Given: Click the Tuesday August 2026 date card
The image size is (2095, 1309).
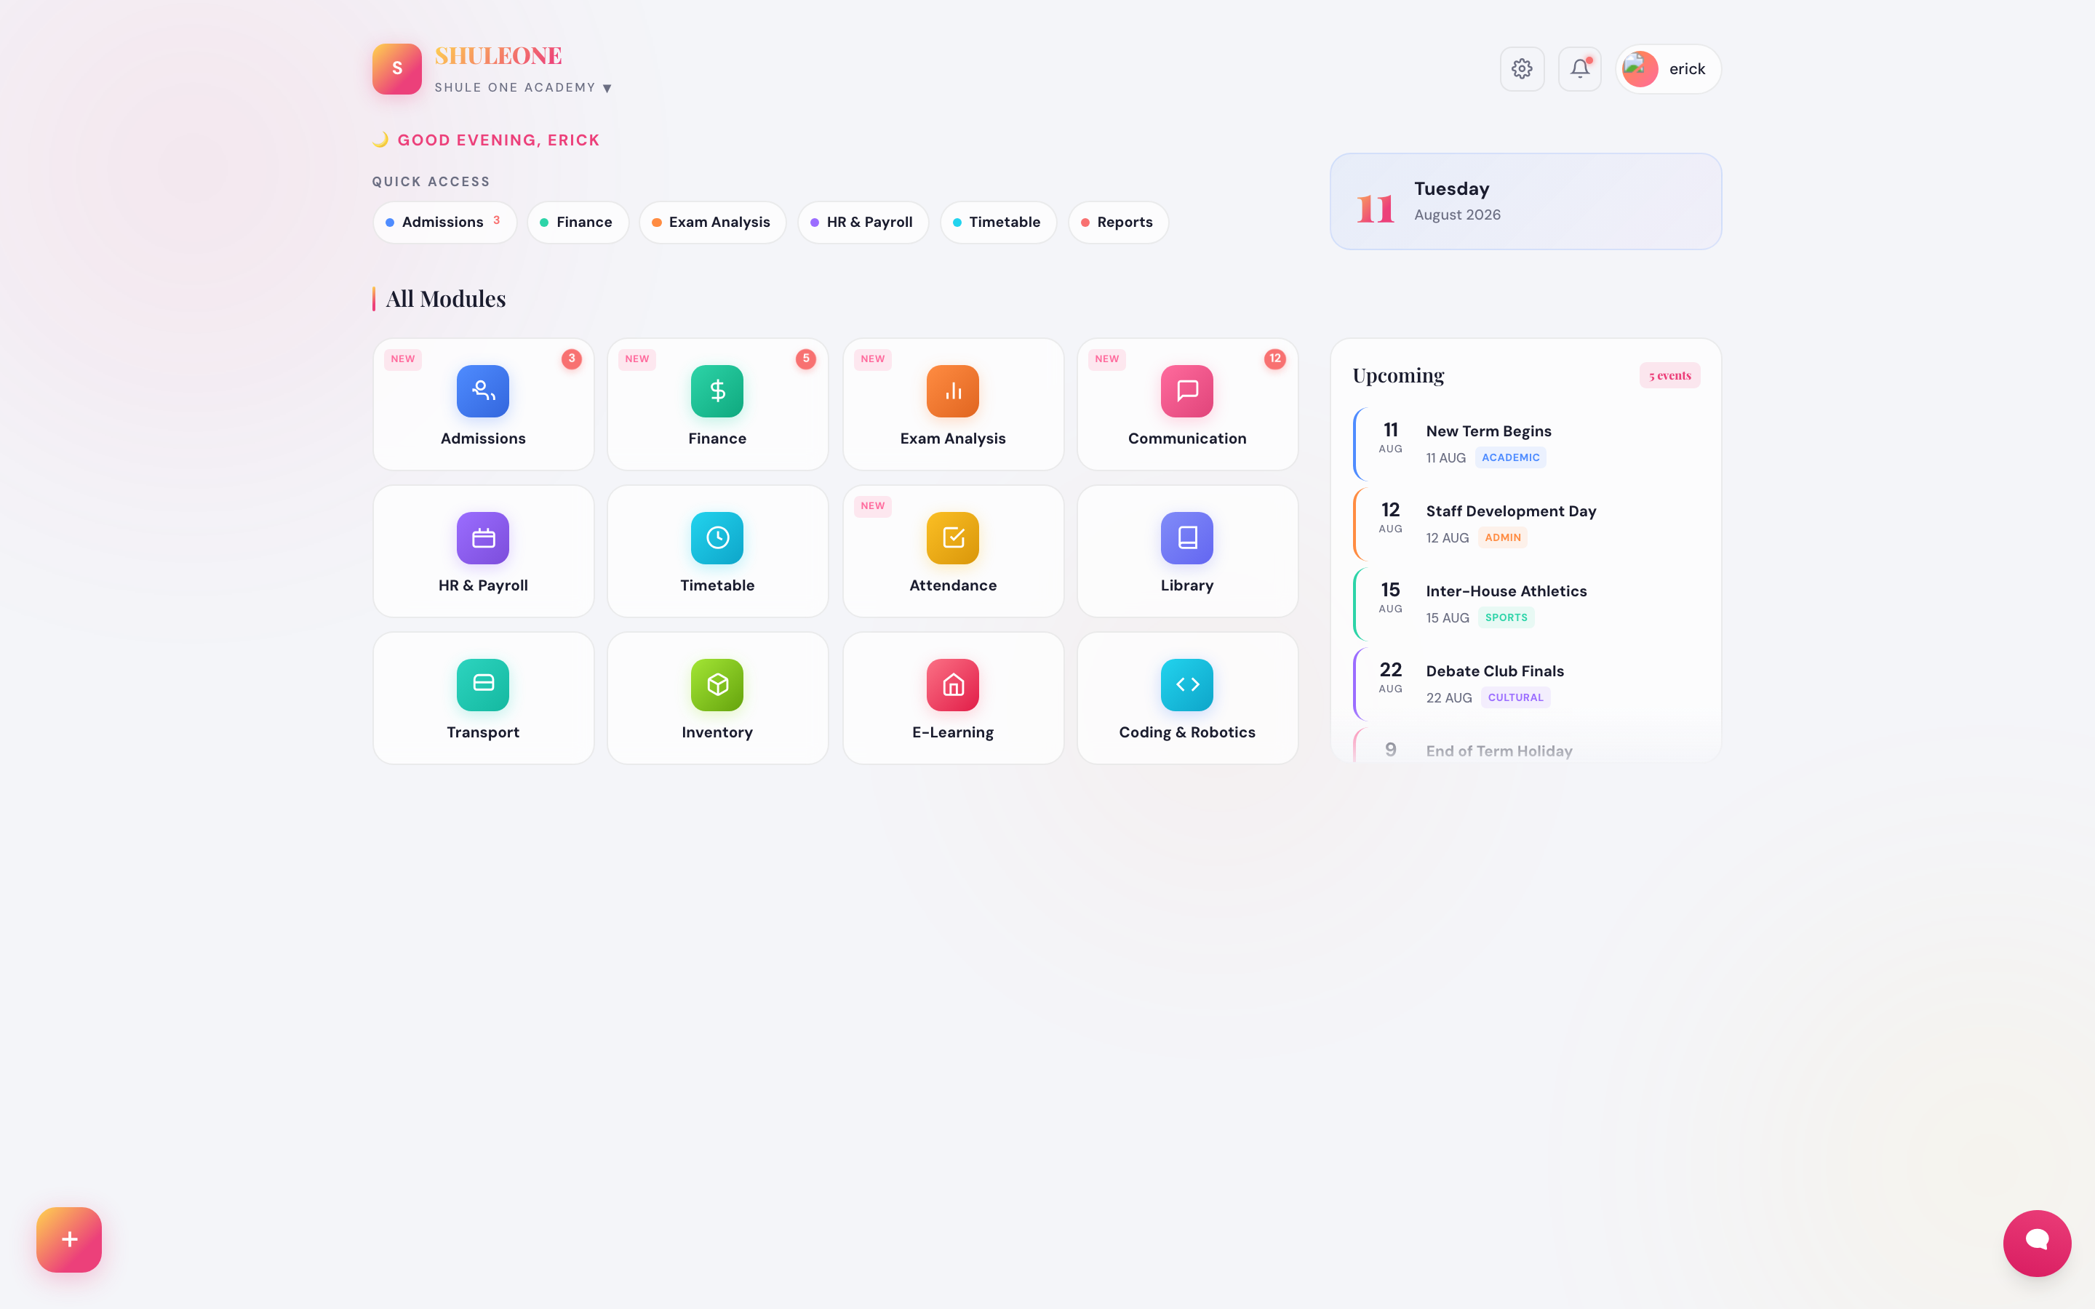Looking at the screenshot, I should coord(1525,201).
